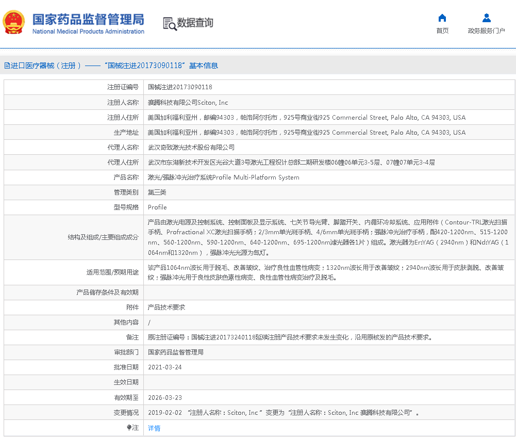Screen dimensions: 516x437
Task: Click the National Medical Products Administration subtitle
Action: click(x=88, y=32)
